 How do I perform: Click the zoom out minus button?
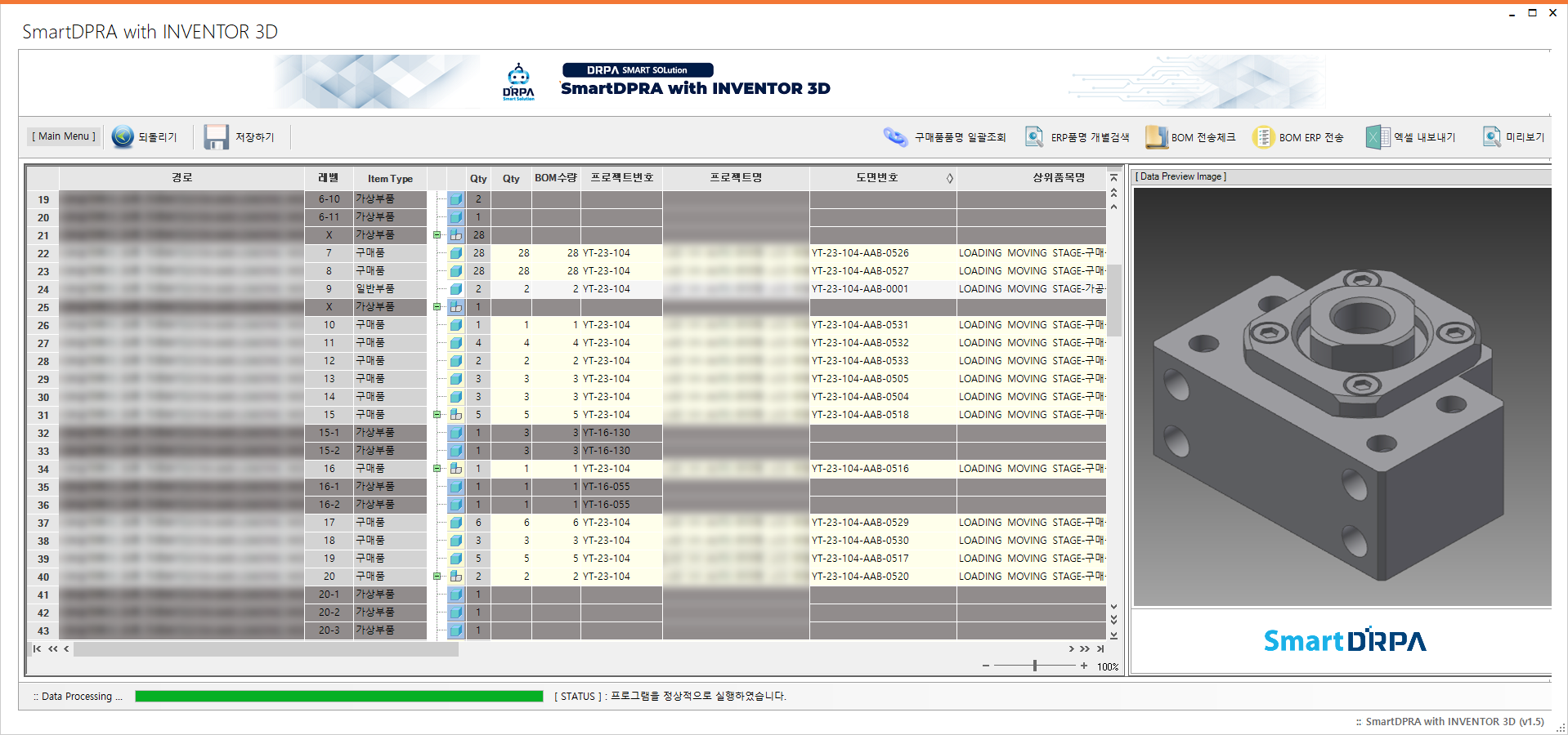[x=986, y=666]
